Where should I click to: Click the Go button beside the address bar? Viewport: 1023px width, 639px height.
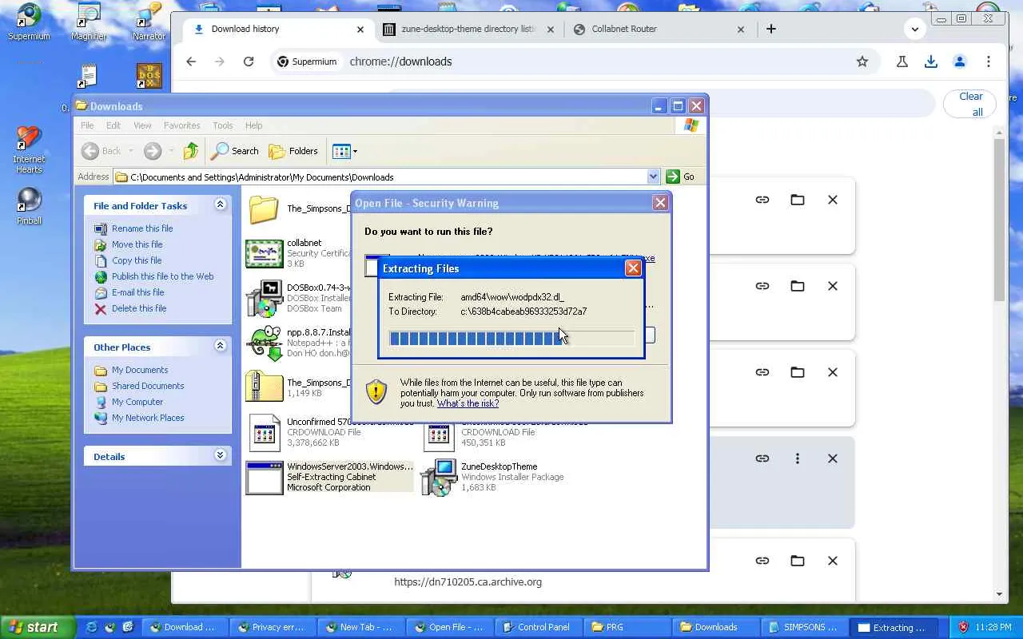(x=680, y=177)
